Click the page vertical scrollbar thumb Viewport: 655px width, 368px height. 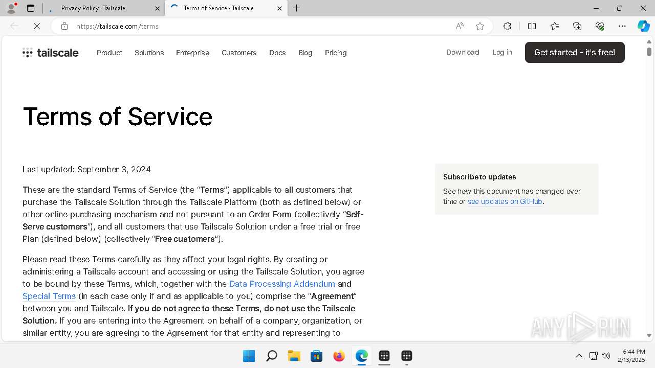(649, 52)
